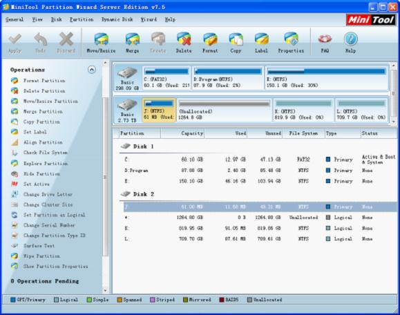Select the C: (FAT32) partition block

point(166,77)
